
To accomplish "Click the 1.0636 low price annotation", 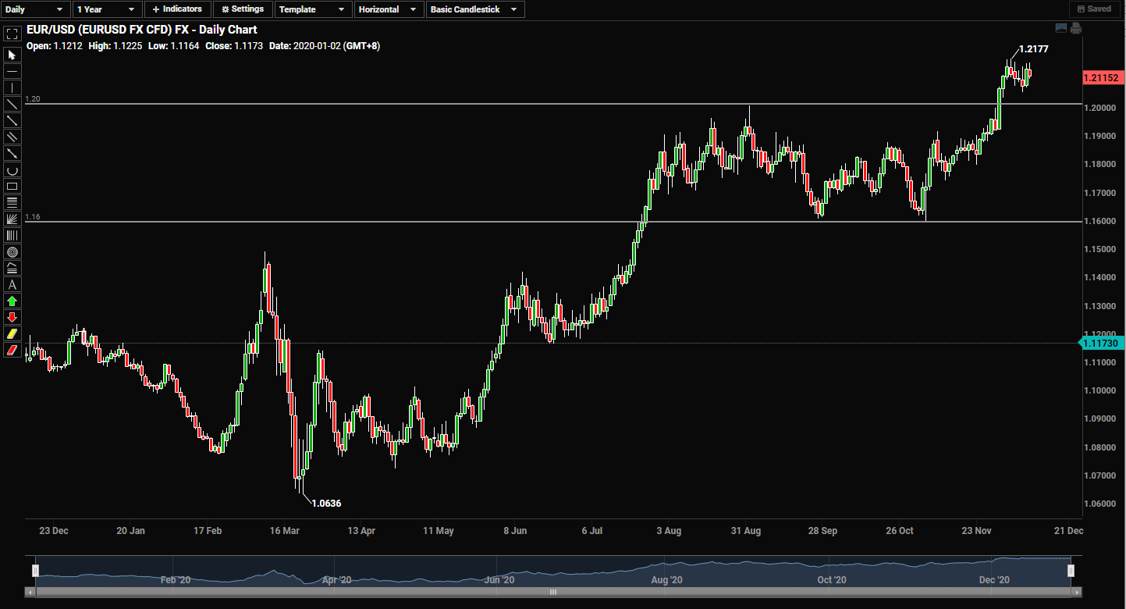I will tap(326, 503).
